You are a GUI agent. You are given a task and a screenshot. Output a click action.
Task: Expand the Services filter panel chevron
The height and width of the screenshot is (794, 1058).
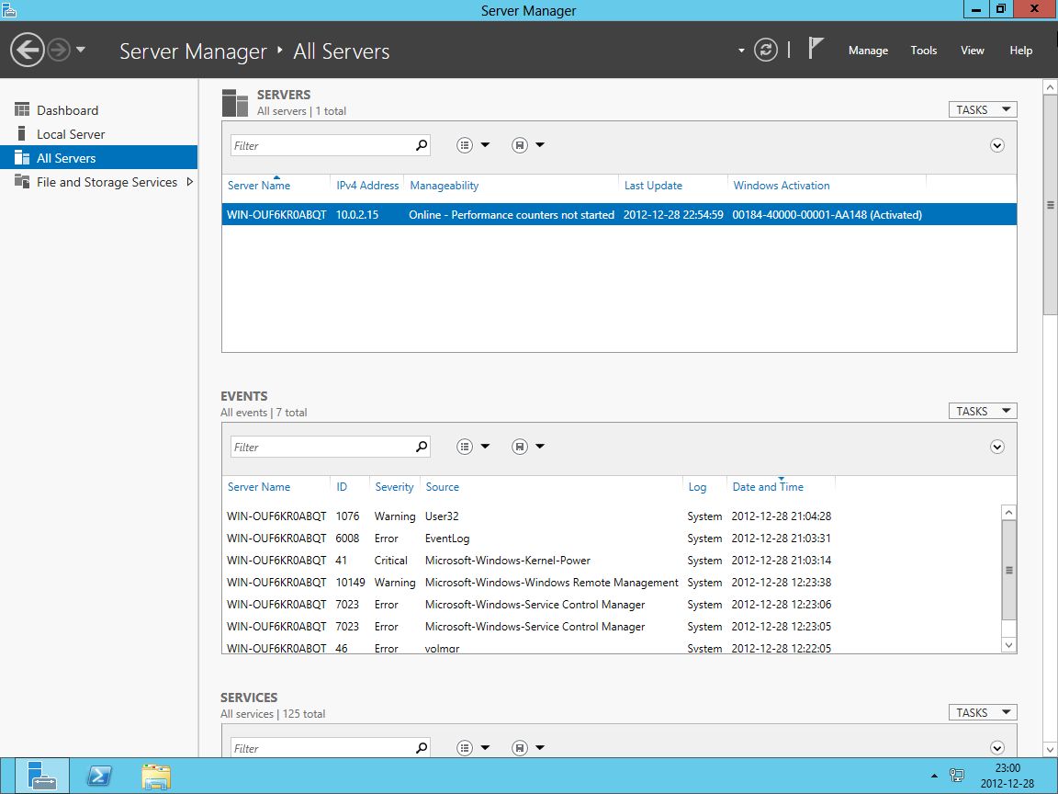click(997, 747)
